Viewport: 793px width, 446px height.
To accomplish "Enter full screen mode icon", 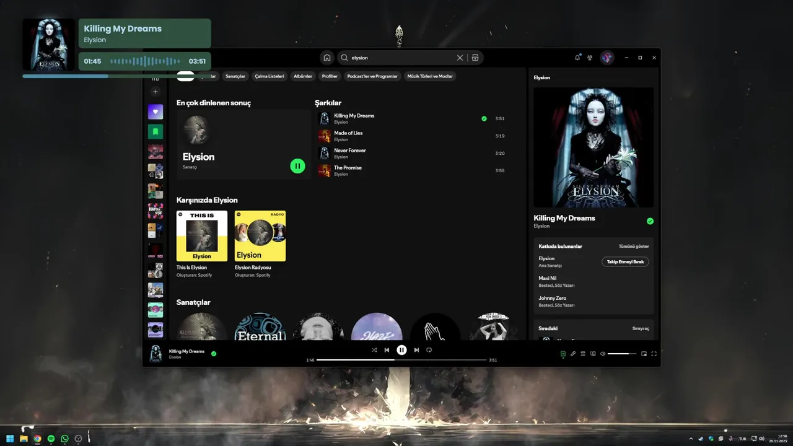I will coord(654,354).
